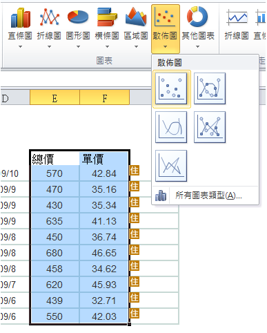Select the cell containing 570
The image size is (267, 333).
pos(55,173)
